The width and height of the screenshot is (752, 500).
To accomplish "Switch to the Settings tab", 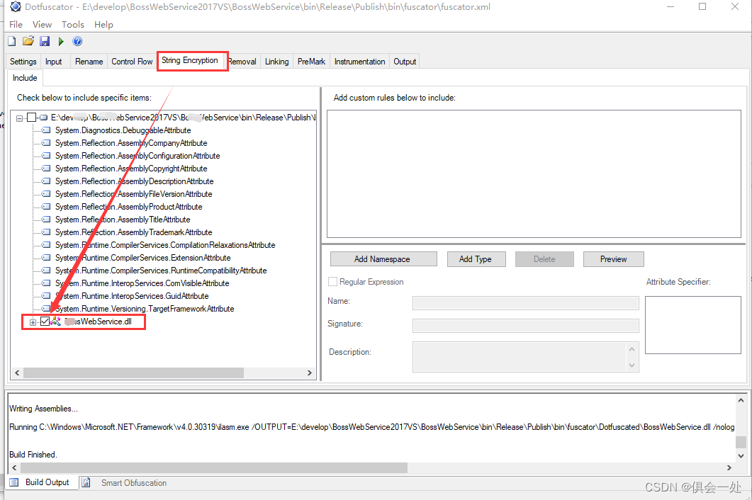I will [x=23, y=62].
